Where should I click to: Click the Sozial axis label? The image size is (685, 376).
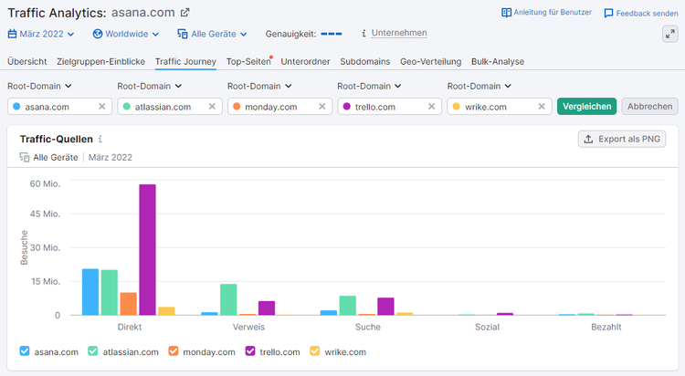click(487, 327)
